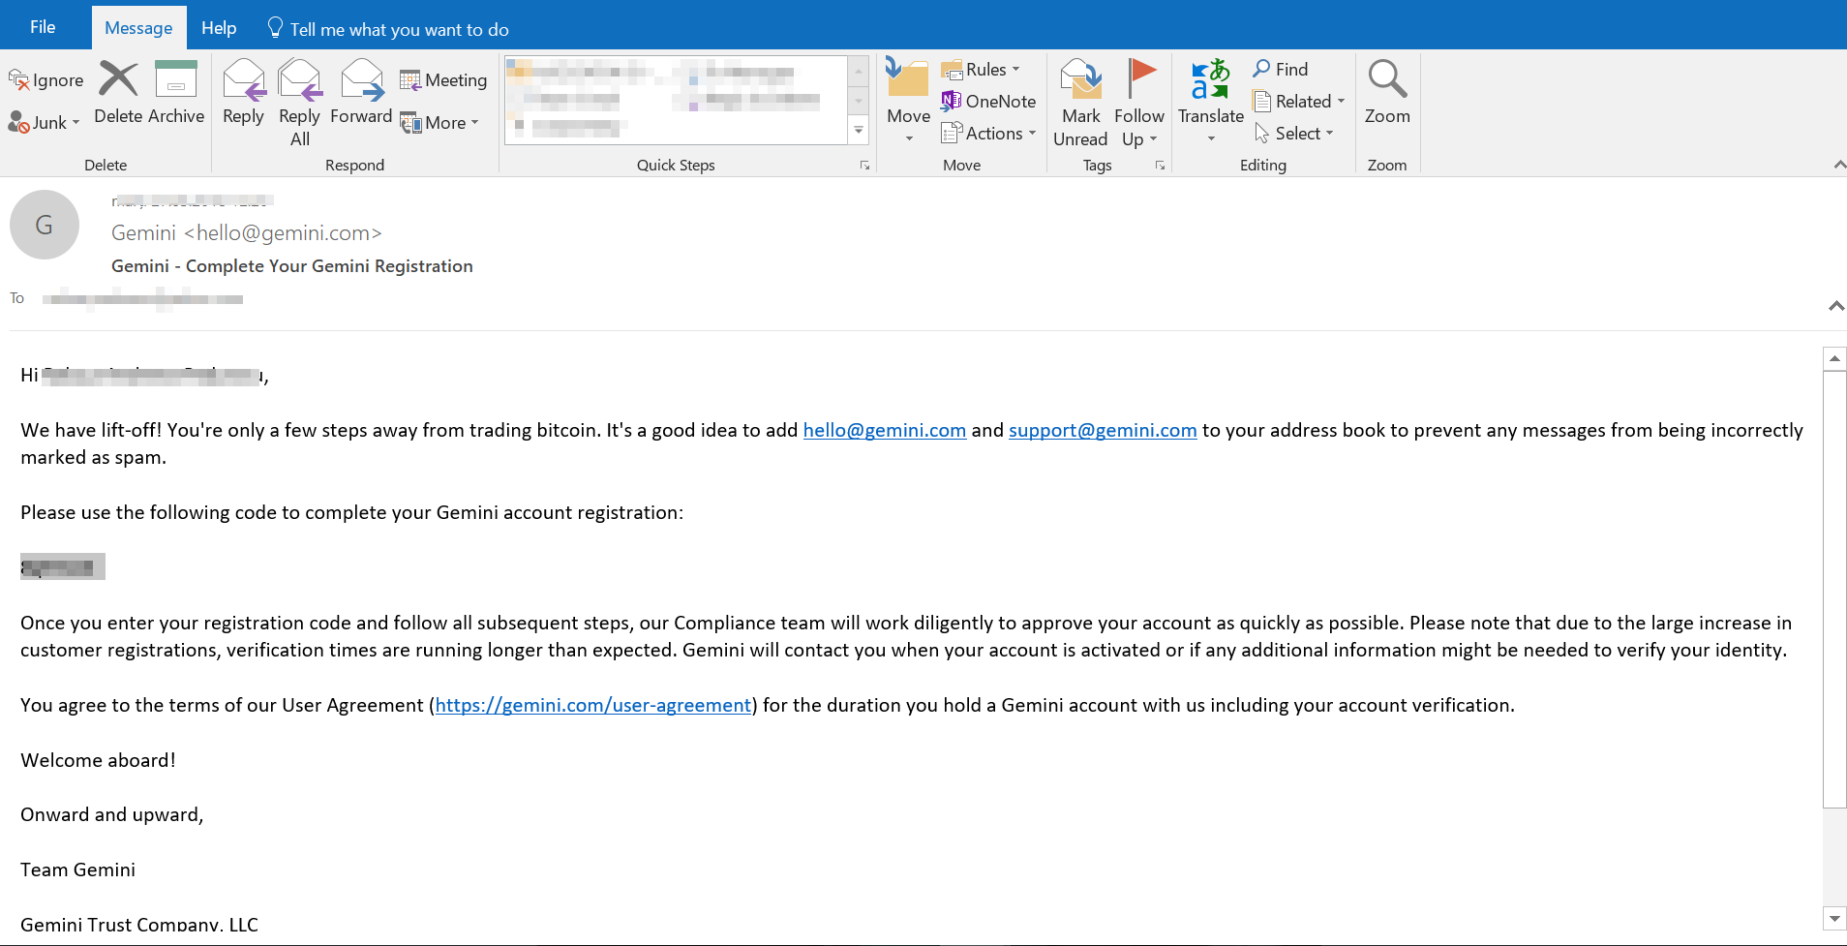This screenshot has width=1847, height=946.
Task: Switch to the Message tab
Action: pyautogui.click(x=138, y=28)
